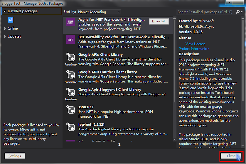Screen dimensions: 246x164
Task: Click the Google.Apis.Blogger.v3 package icon
Action: click(71, 92)
